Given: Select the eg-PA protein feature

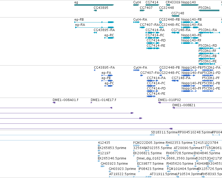Looking at the screenshot, I should 107,75.
